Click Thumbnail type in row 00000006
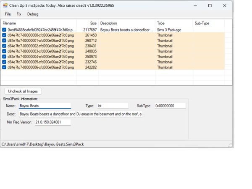The image size is (252, 189). coord(165,67)
